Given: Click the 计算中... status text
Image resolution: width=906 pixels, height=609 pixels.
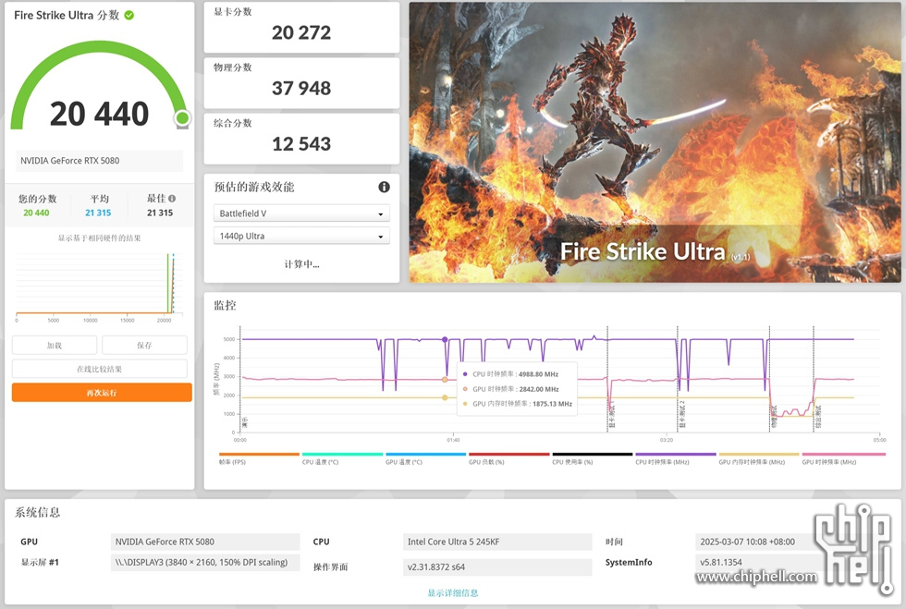Looking at the screenshot, I should click(x=301, y=264).
